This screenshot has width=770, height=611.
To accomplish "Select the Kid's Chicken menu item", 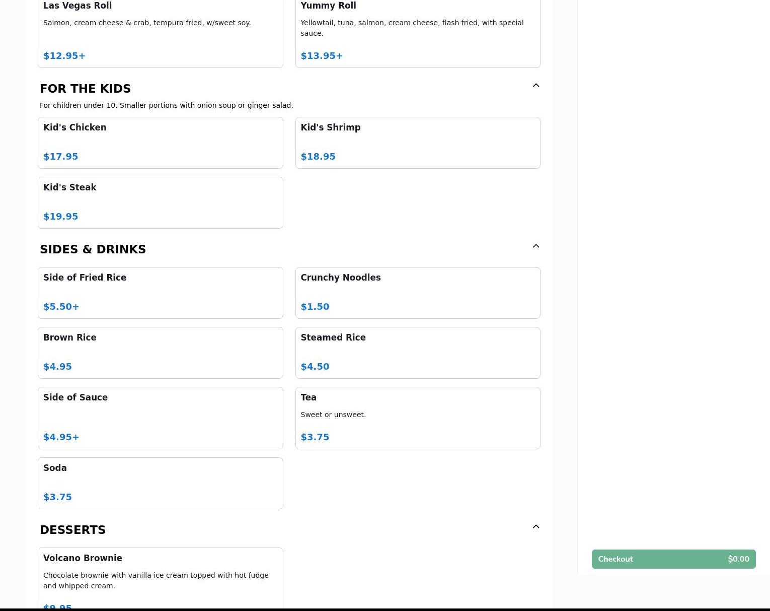I will [x=161, y=143].
